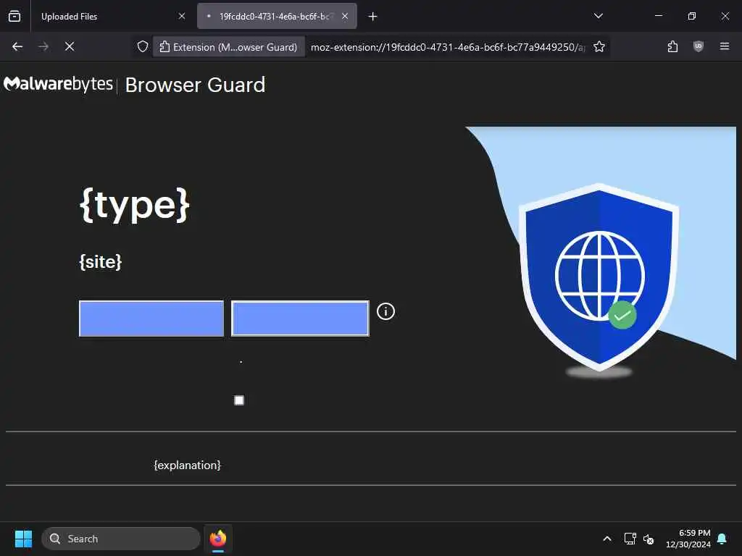Select the {explanation} placeholder text
The height and width of the screenshot is (556, 742).
point(188,466)
